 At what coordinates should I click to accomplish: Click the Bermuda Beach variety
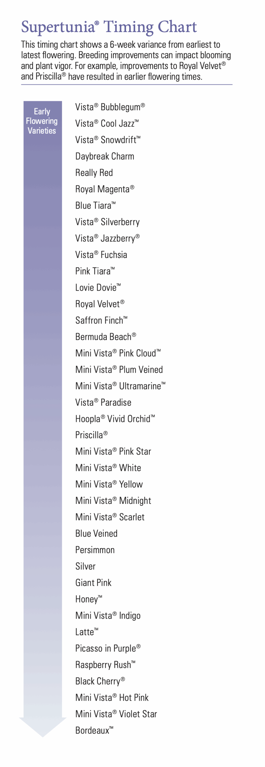(x=105, y=337)
